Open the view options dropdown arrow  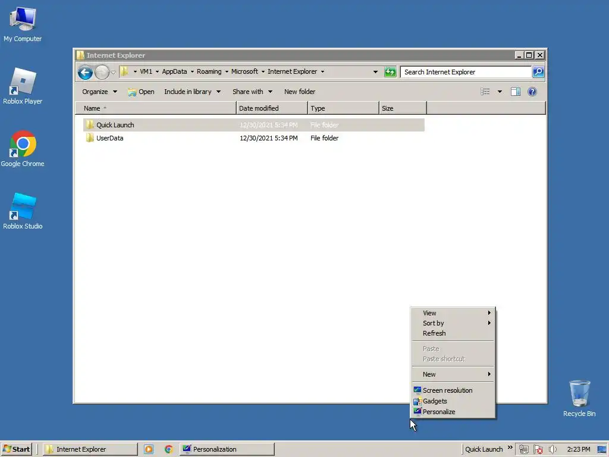pyautogui.click(x=500, y=92)
